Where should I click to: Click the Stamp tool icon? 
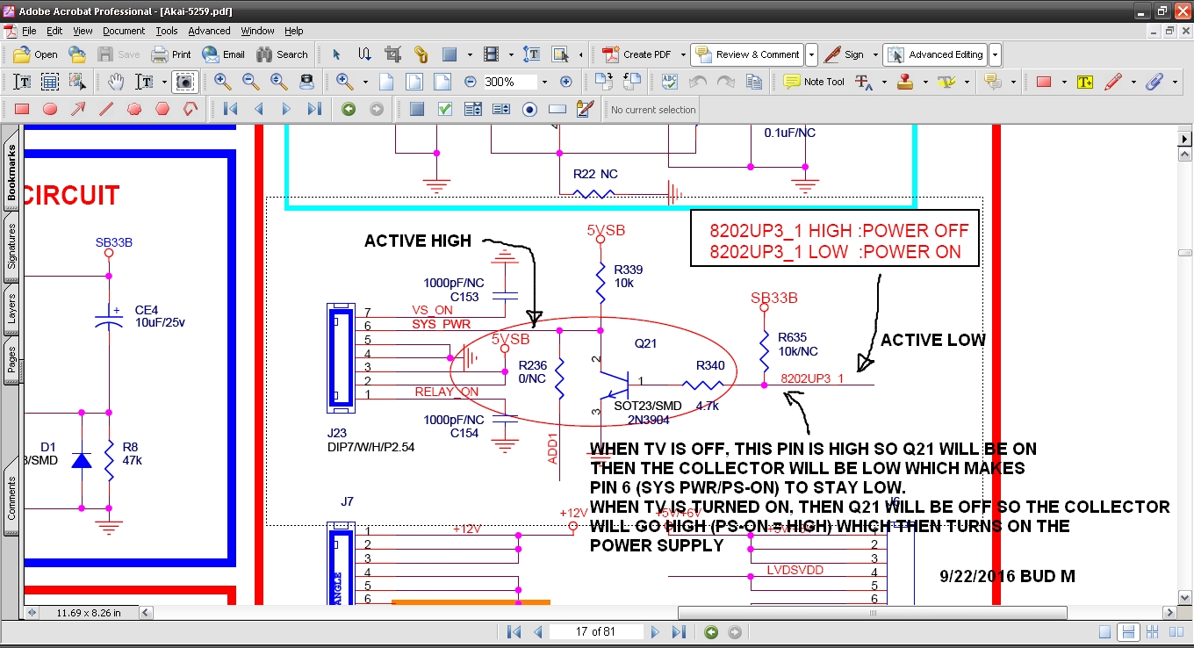[906, 82]
